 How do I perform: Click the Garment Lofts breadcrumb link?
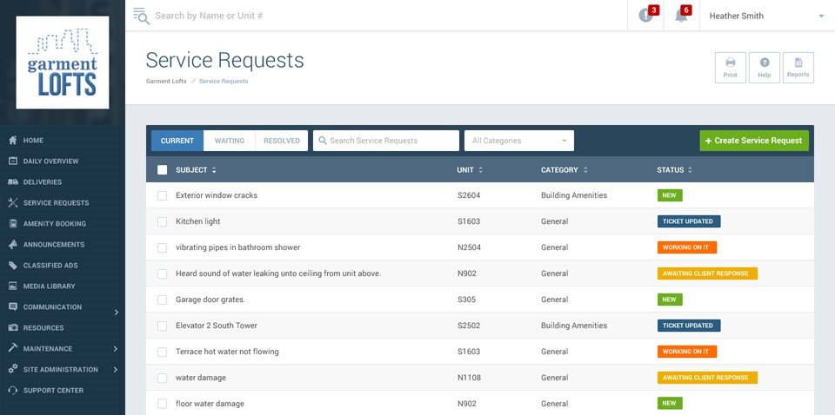166,82
